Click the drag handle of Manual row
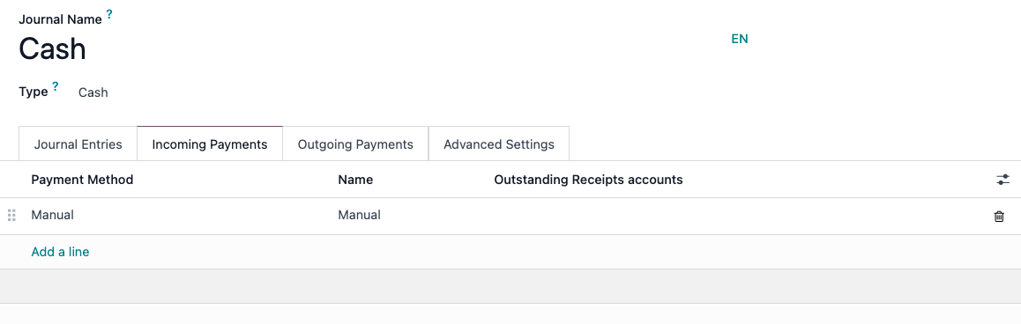 click(x=11, y=216)
